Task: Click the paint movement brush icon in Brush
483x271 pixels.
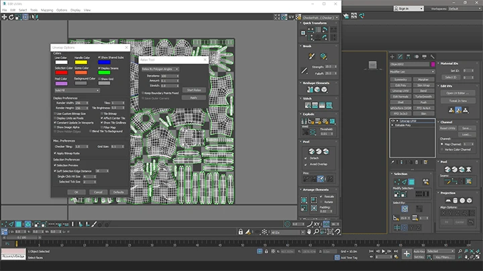Action: coord(311,56)
